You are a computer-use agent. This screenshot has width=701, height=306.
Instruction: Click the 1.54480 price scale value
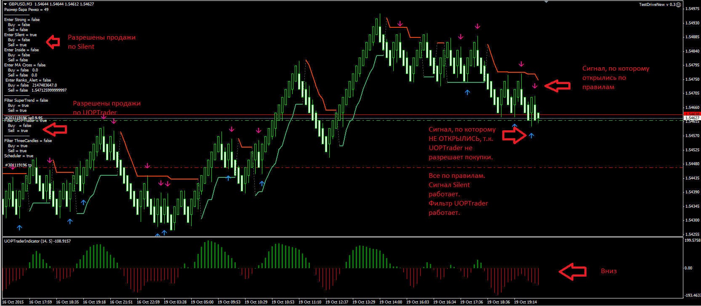693,164
